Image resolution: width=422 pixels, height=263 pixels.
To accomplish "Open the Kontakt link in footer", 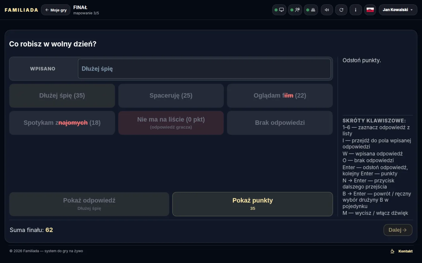I will click(x=405, y=251).
